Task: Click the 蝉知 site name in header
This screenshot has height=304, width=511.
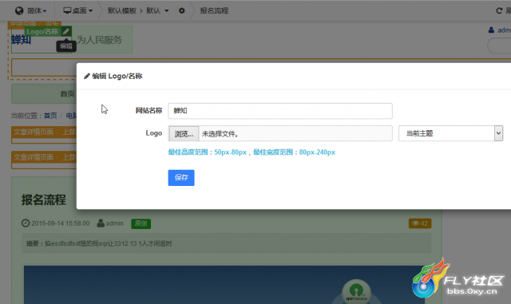Action: point(22,40)
